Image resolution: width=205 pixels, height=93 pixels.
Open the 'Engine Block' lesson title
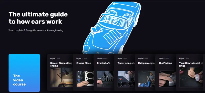84,63
